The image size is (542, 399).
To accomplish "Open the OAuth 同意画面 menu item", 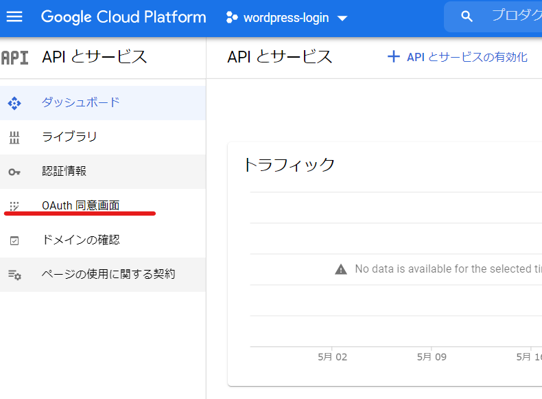I will coord(103,206).
